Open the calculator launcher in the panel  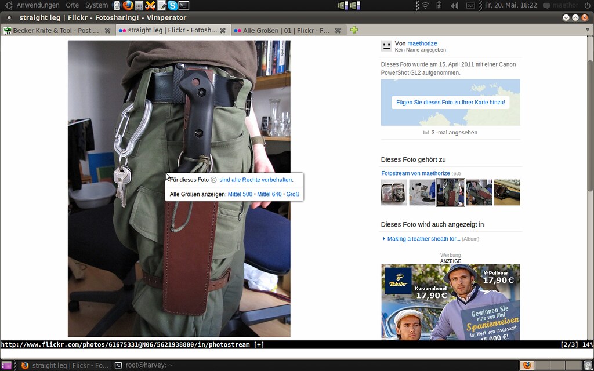[x=139, y=5]
